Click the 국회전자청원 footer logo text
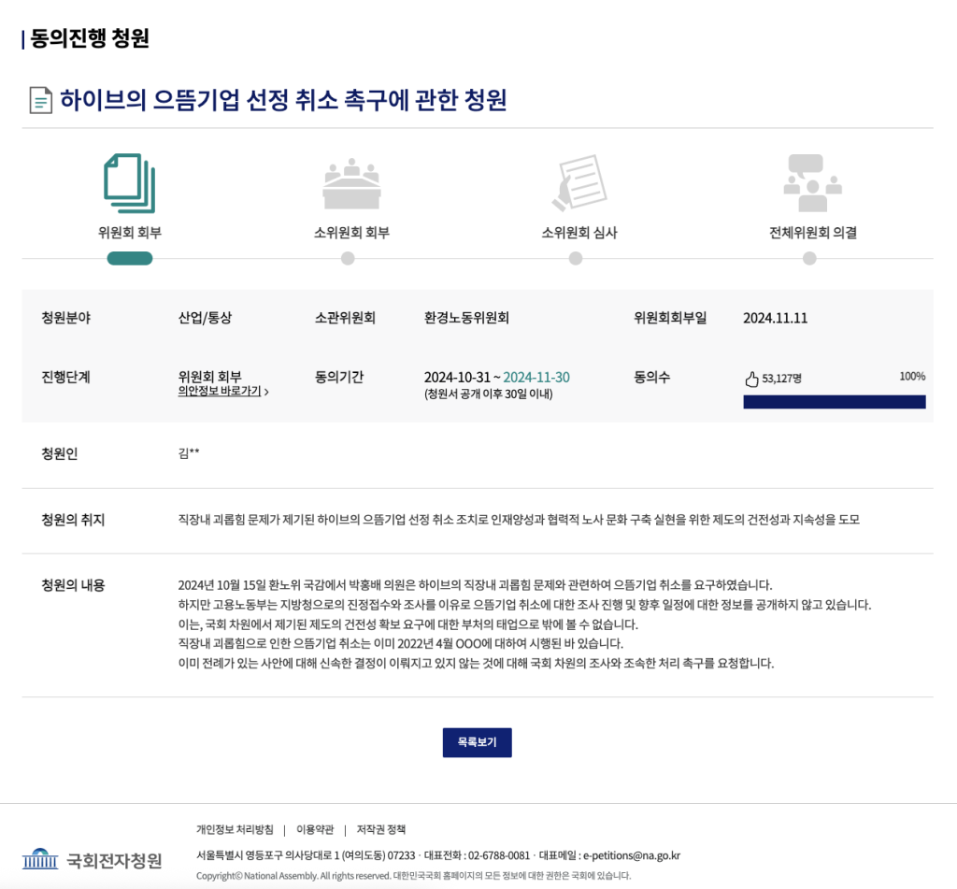 [x=114, y=860]
